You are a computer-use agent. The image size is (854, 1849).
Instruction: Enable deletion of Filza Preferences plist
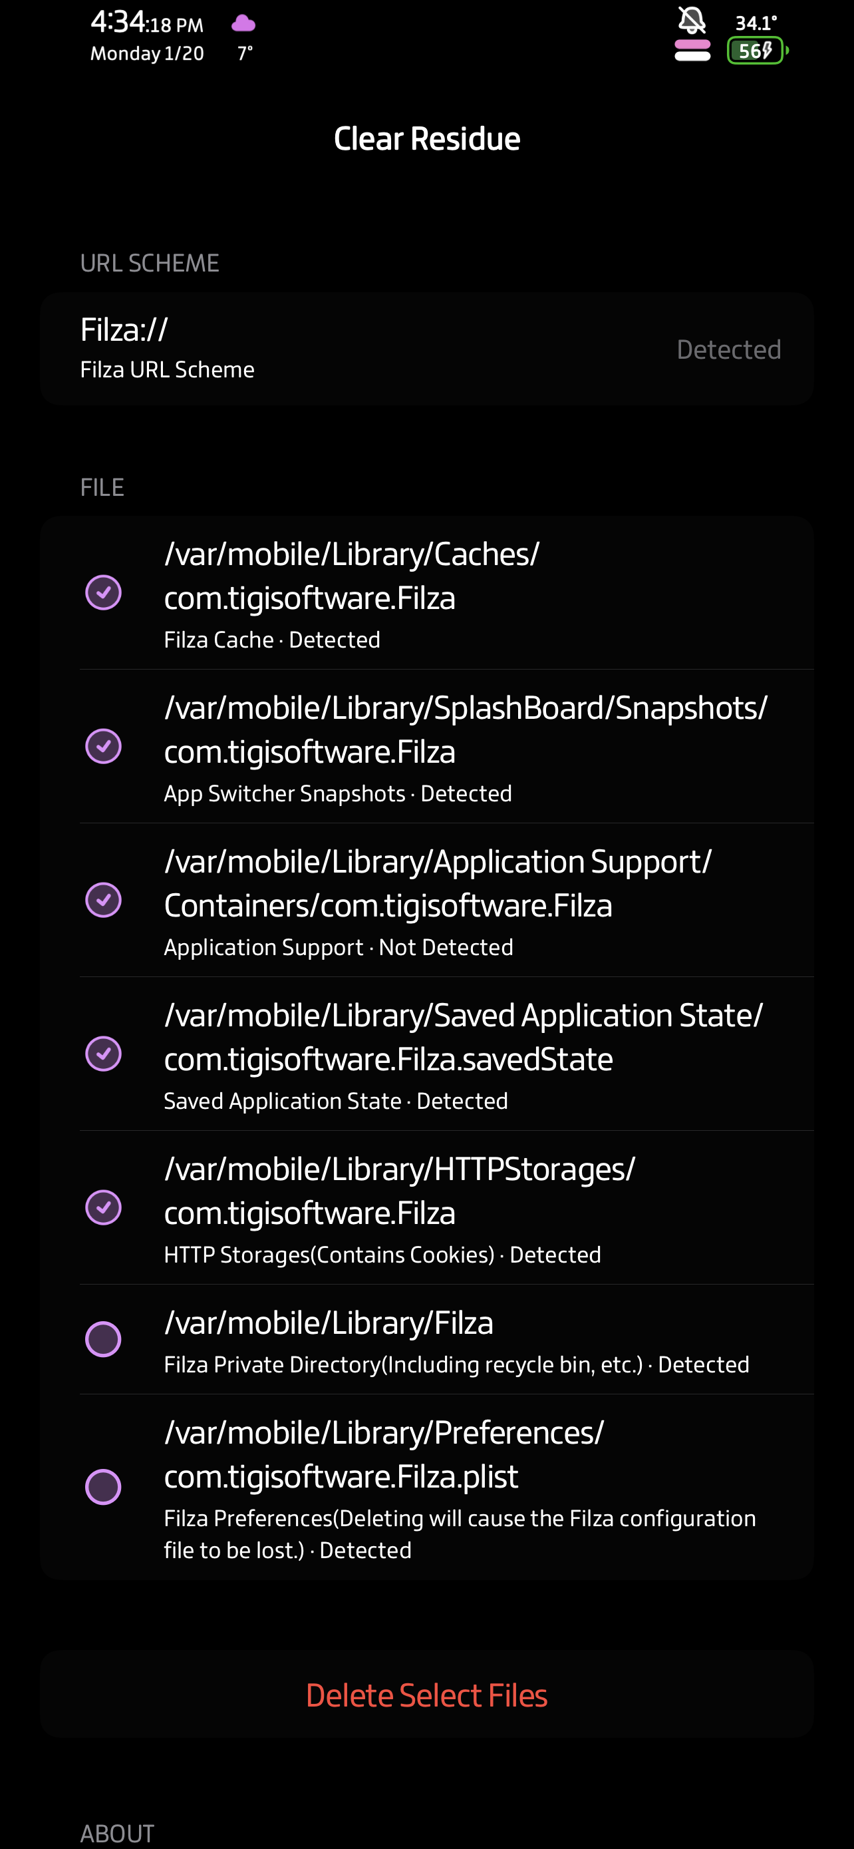point(103,1487)
